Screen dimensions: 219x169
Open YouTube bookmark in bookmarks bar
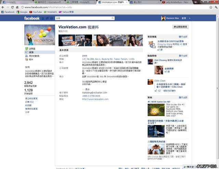click(x=36, y=12)
